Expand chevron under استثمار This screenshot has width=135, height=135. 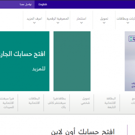pyautogui.click(x=81, y=23)
